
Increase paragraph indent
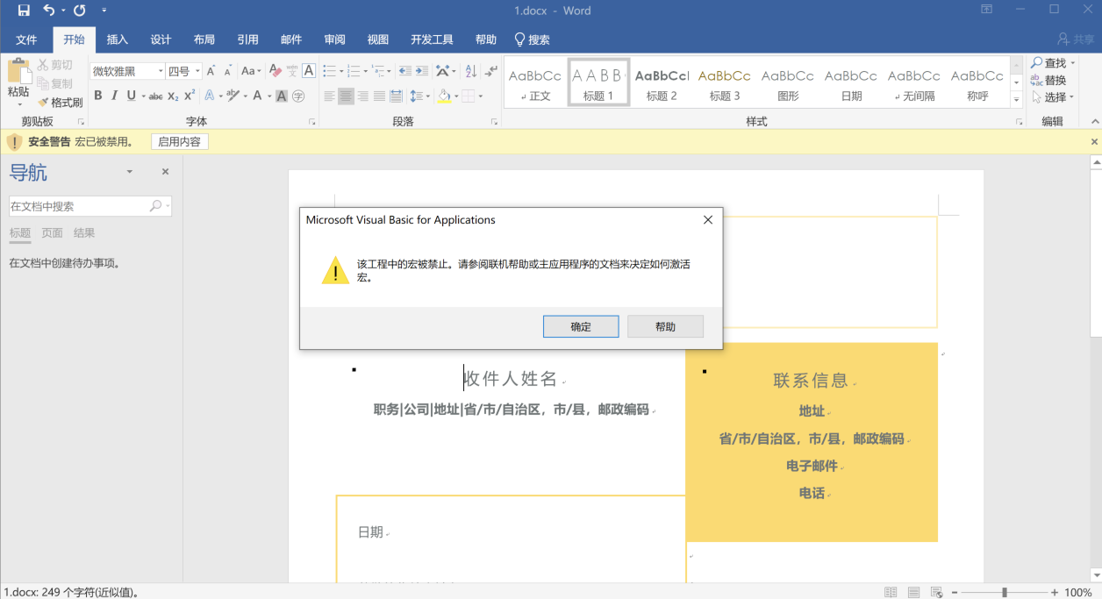coord(422,71)
